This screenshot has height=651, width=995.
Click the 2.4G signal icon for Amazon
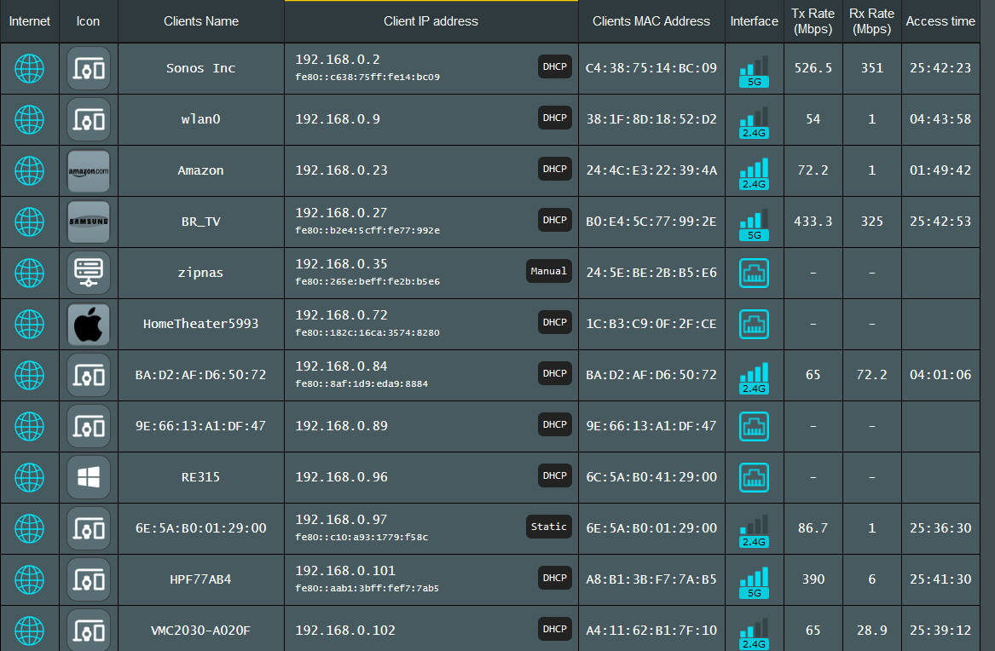coord(754,175)
